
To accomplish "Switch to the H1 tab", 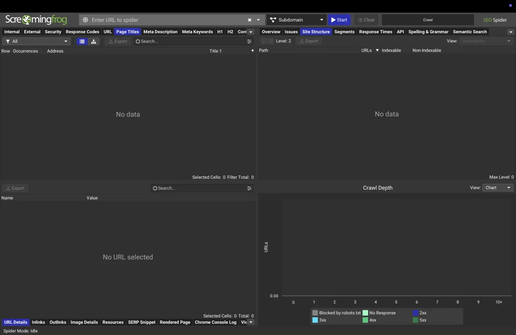I will [220, 32].
